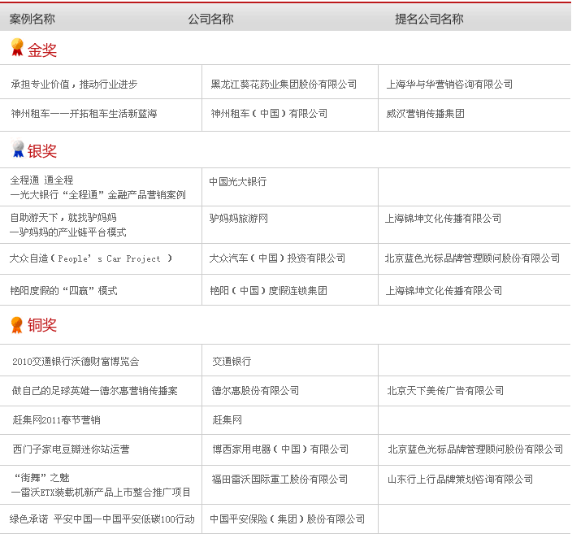Click the gold medal icon beside 金奖
Viewport: 572px width, 547px height.
(x=17, y=47)
